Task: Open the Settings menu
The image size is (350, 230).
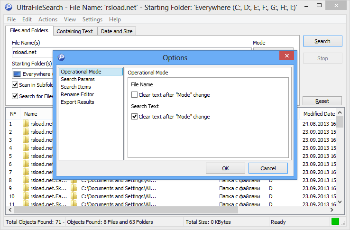Action: pyautogui.click(x=92, y=19)
